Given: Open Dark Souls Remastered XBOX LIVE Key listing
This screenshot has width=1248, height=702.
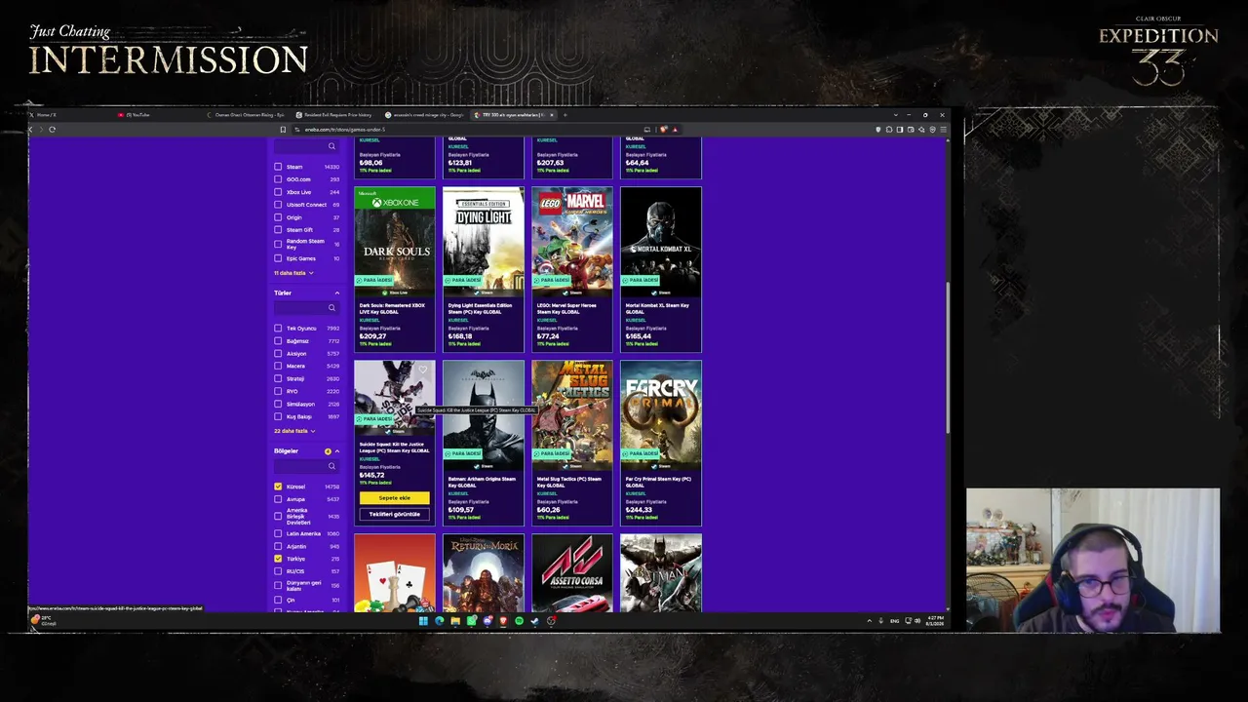Looking at the screenshot, I should coord(394,308).
